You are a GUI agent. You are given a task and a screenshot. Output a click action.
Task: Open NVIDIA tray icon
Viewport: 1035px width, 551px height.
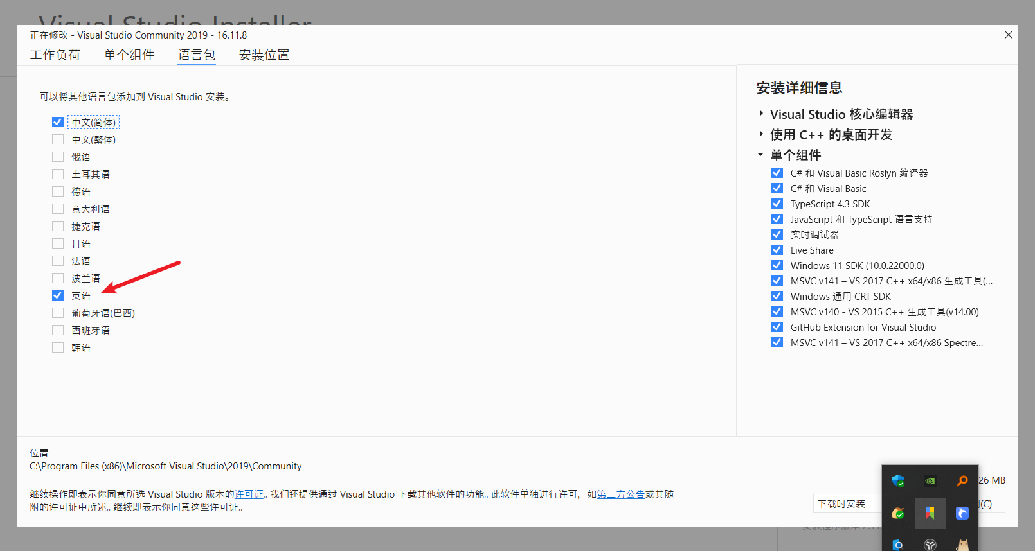pyautogui.click(x=930, y=481)
